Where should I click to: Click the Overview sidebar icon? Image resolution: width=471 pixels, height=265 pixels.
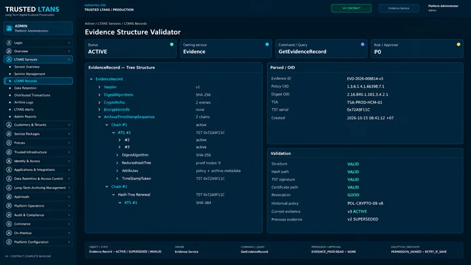tap(9, 51)
